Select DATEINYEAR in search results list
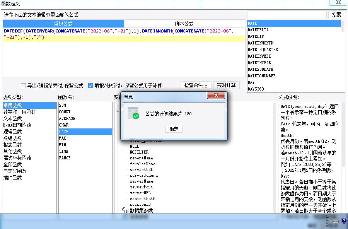This screenshot has width=348, height=229. pos(294,63)
